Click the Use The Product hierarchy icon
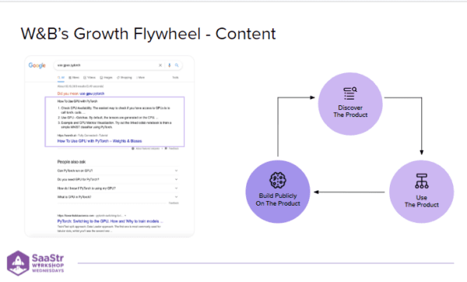This screenshot has width=467, height=282. coord(421,181)
